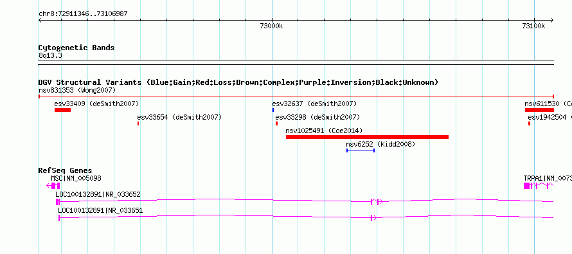This screenshot has height=254, width=572.
Task: Open LOC100132891|NR_033651 transcript label
Action: [100, 210]
